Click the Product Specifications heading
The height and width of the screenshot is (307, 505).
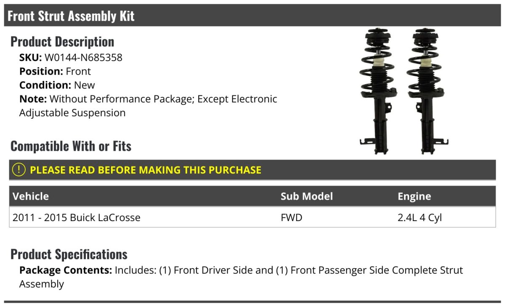pyautogui.click(x=69, y=254)
